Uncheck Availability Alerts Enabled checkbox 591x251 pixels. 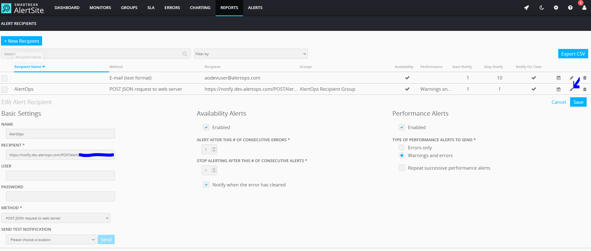coord(206,127)
